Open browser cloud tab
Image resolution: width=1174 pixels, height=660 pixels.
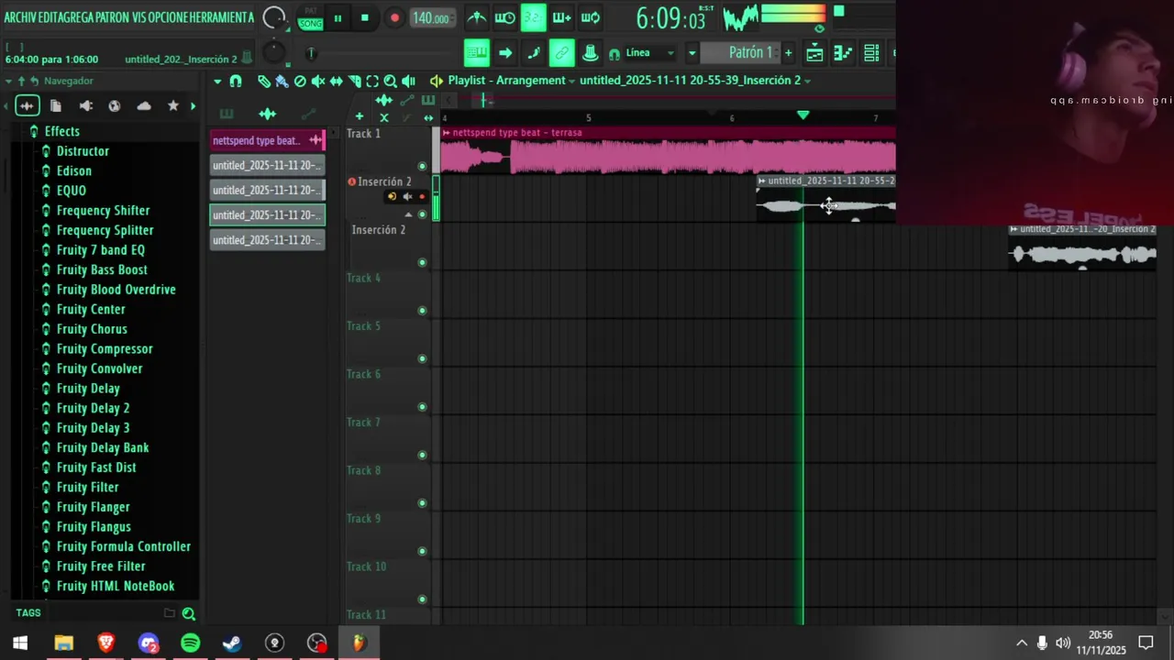144,106
